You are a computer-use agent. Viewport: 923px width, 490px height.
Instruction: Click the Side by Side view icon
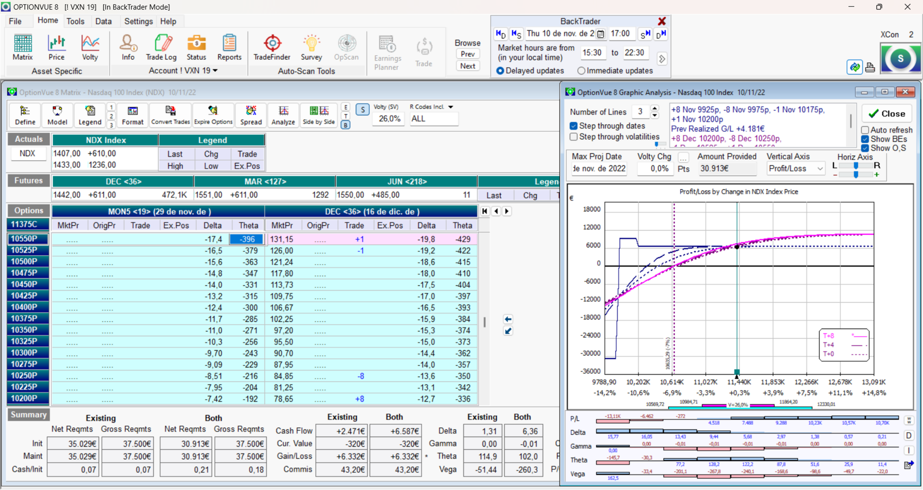(318, 115)
